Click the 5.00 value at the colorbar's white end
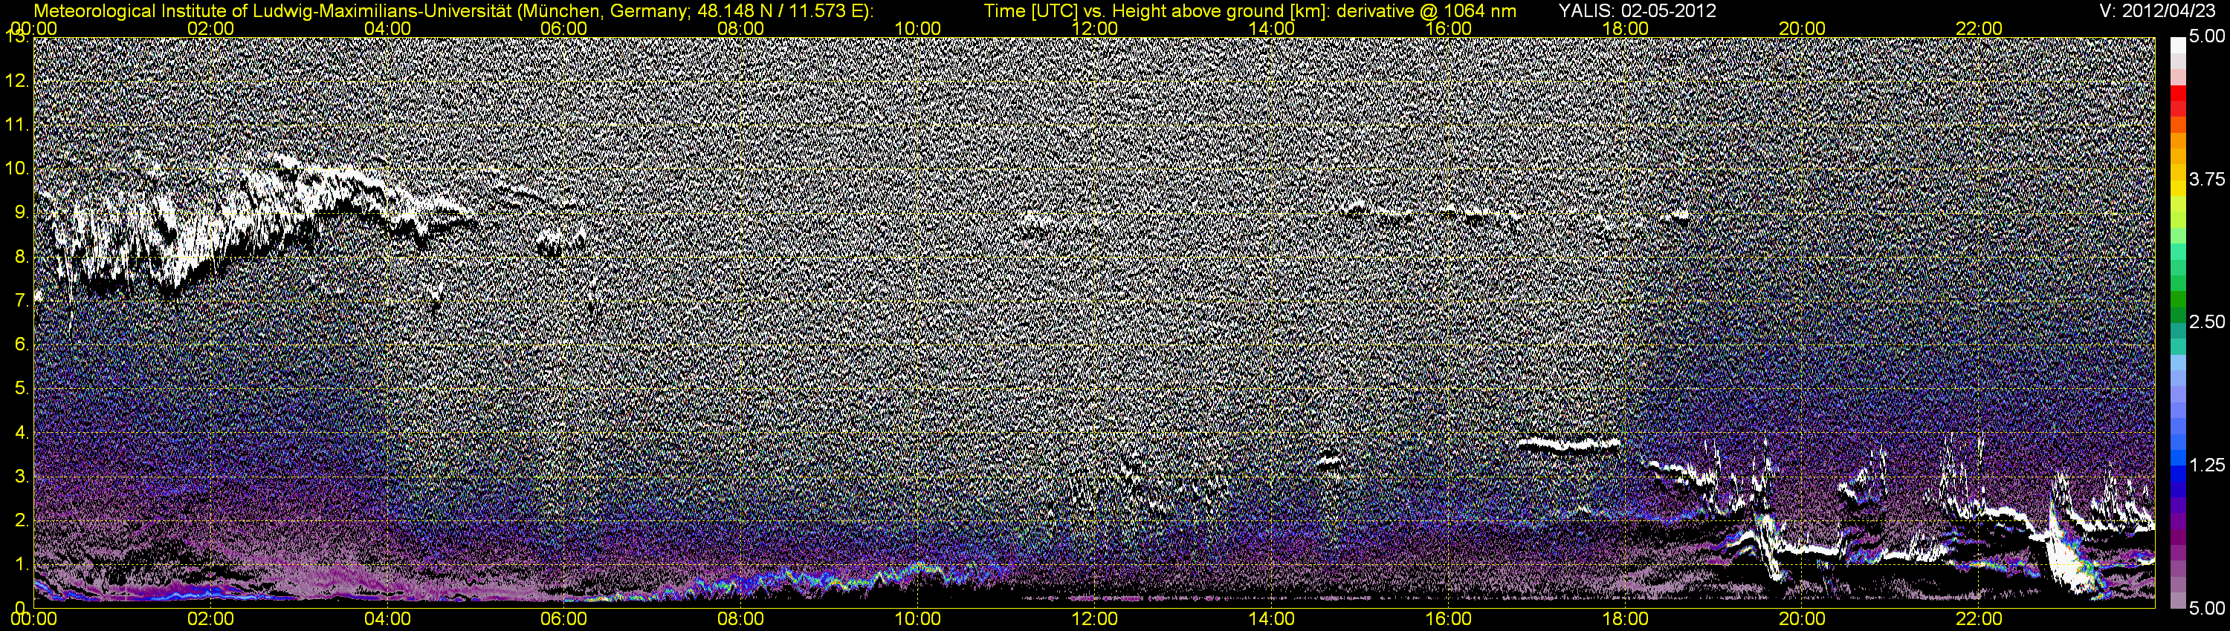2230x631 pixels. (2207, 37)
